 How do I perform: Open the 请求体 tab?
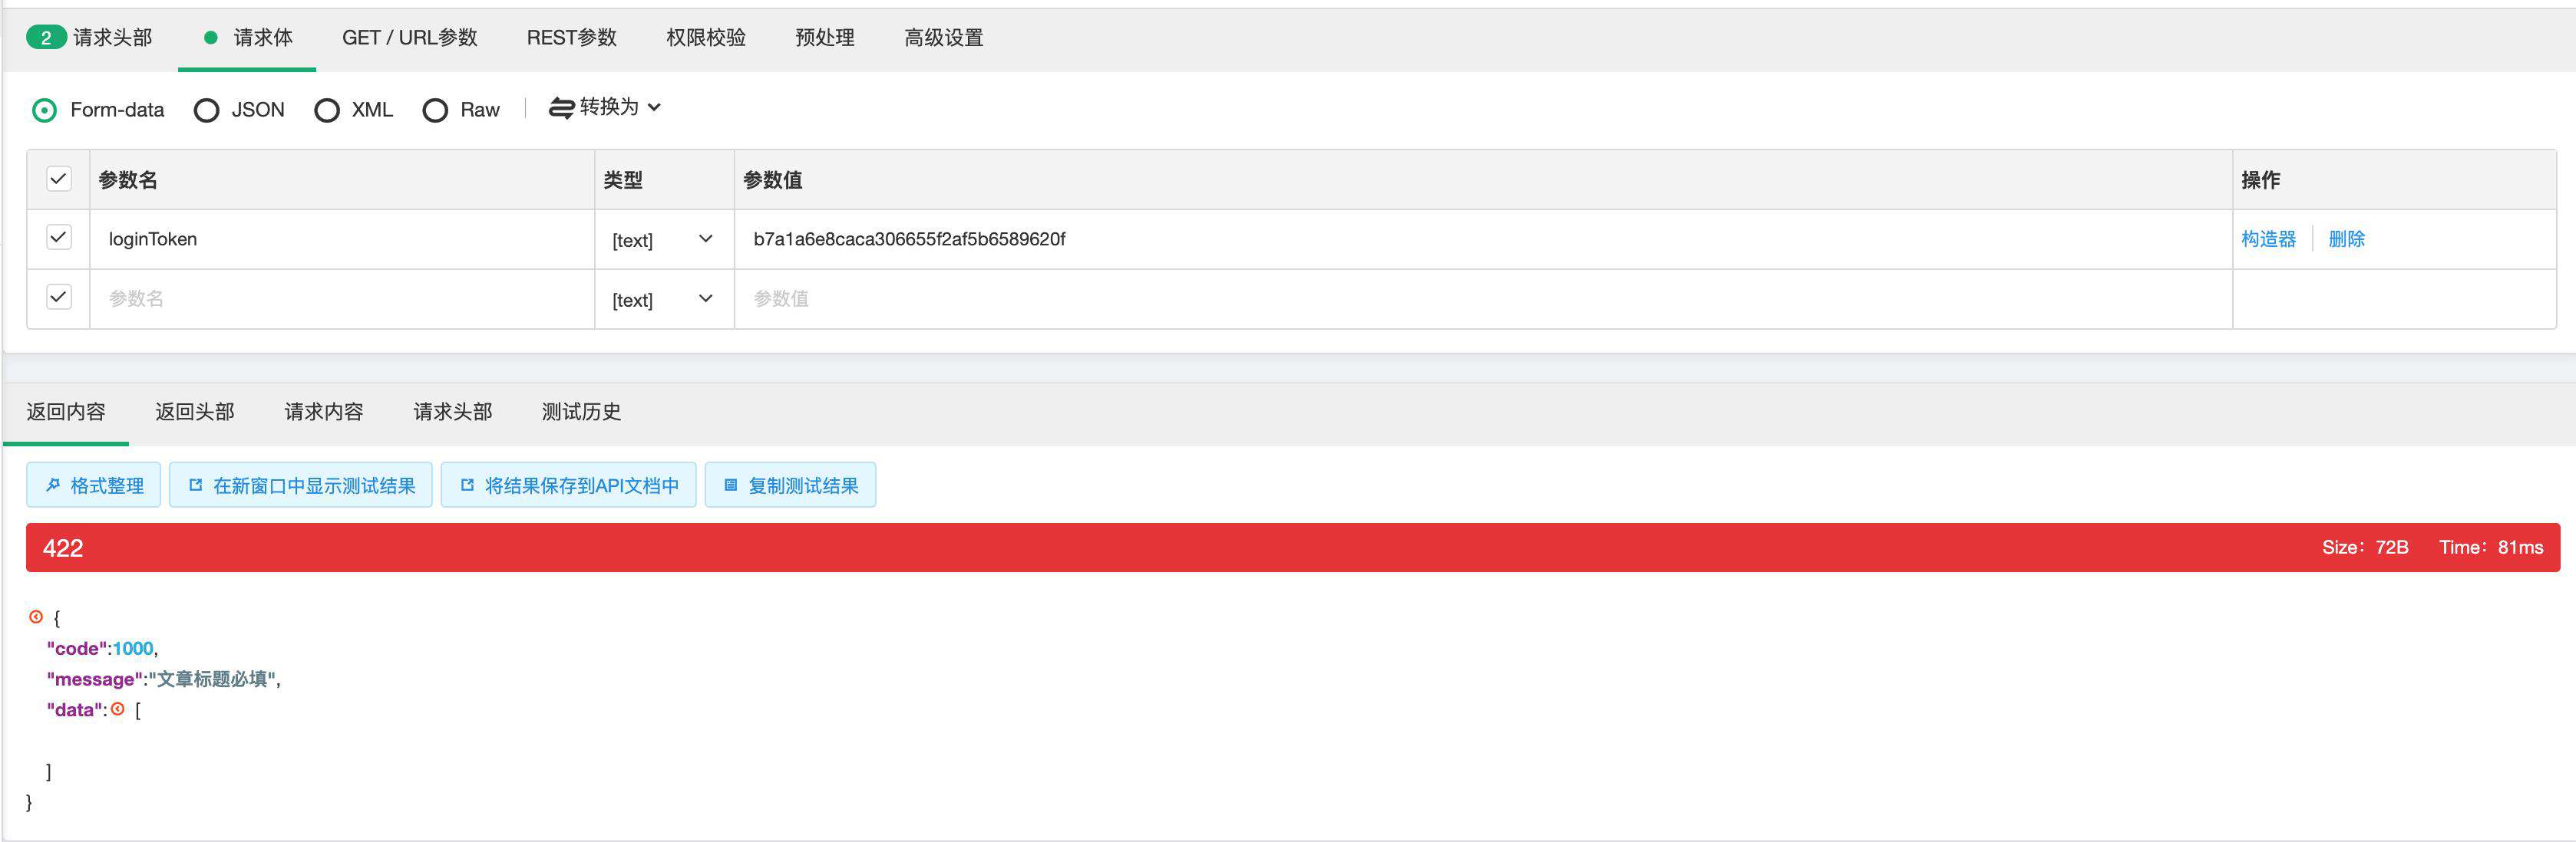pyautogui.click(x=248, y=38)
